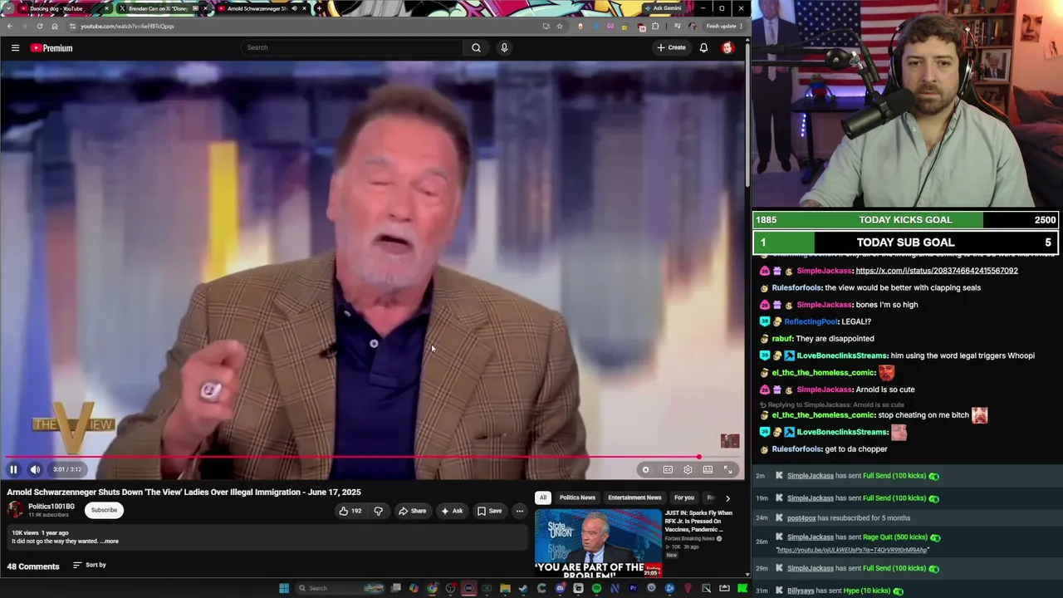
Task: Open the Windows Start menu
Action: pos(284,588)
